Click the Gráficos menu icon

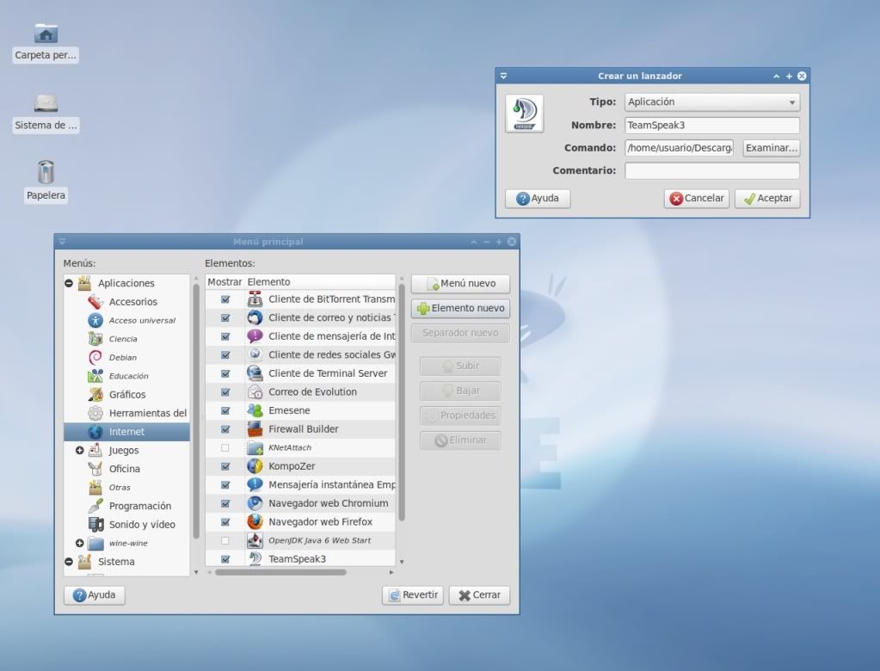95,394
